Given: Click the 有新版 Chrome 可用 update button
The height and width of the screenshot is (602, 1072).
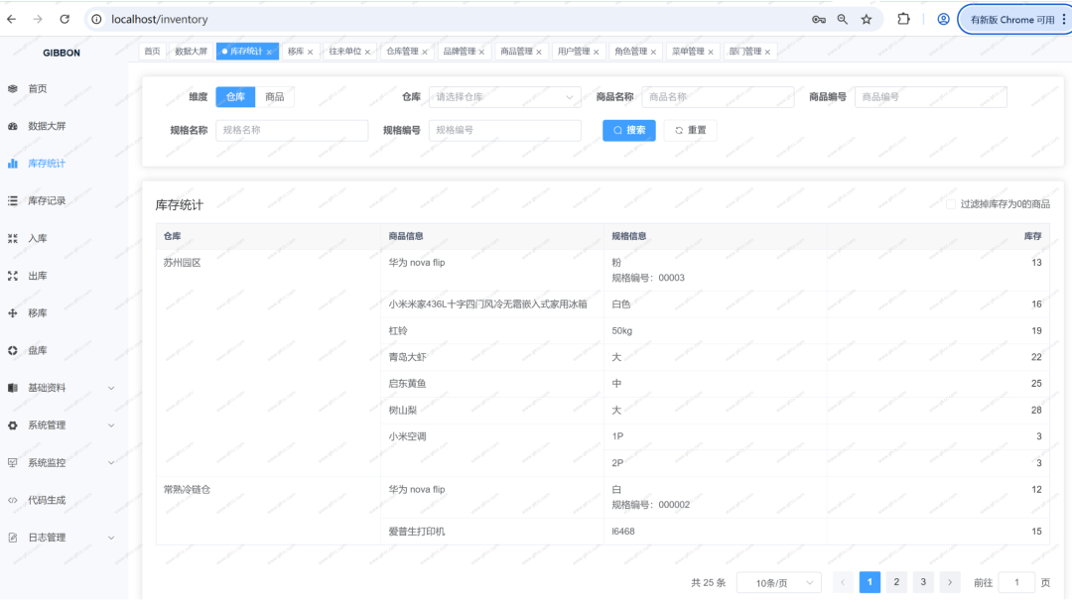Looking at the screenshot, I should click(1013, 20).
